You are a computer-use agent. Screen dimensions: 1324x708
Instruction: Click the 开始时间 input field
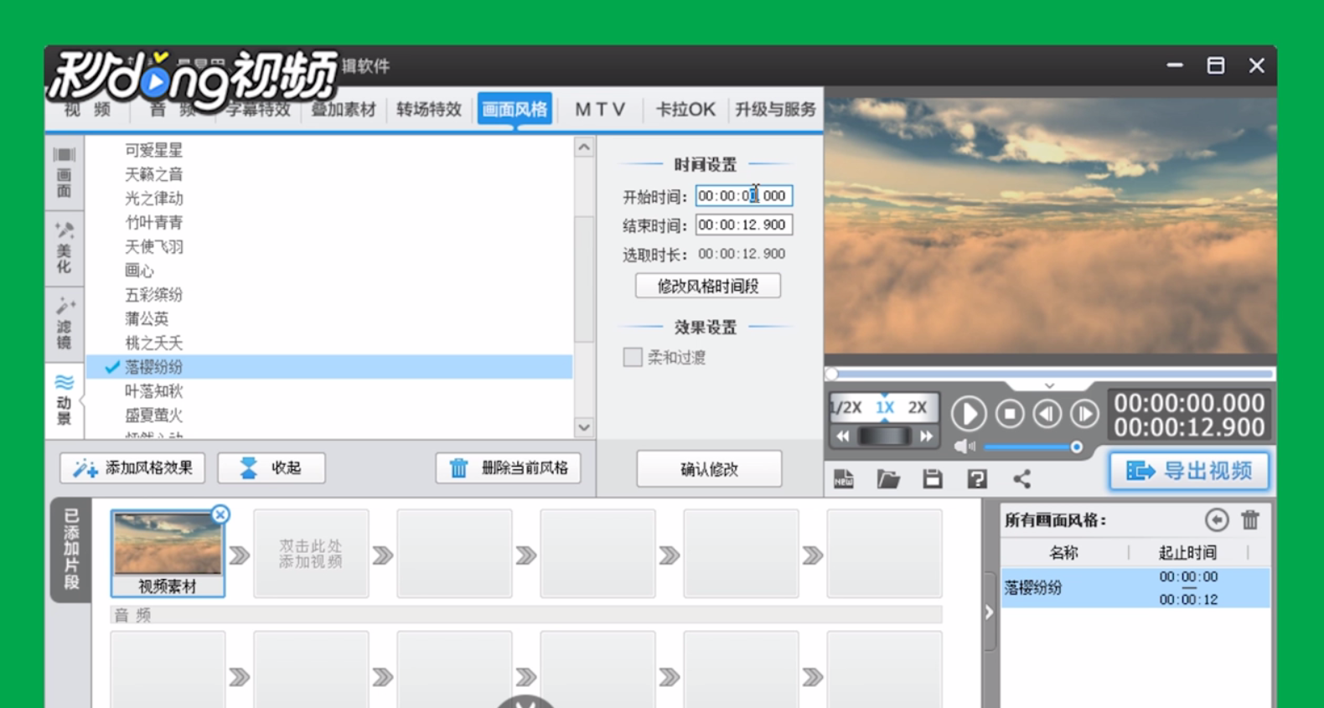pos(744,196)
